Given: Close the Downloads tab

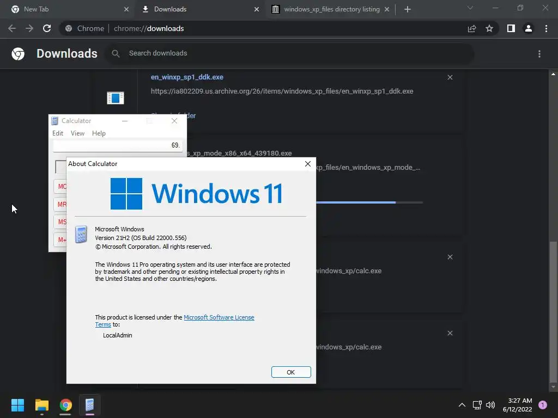Looking at the screenshot, I should point(257,9).
